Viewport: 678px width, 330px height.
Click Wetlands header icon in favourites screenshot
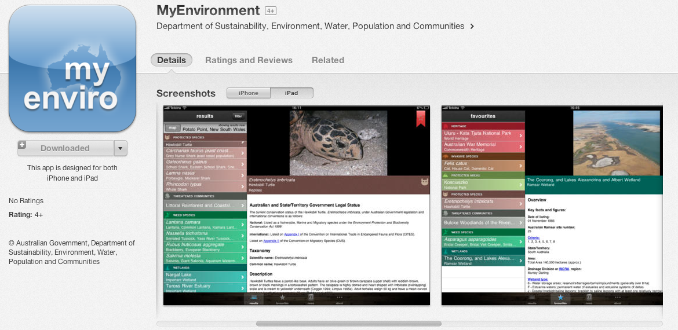click(x=446, y=251)
